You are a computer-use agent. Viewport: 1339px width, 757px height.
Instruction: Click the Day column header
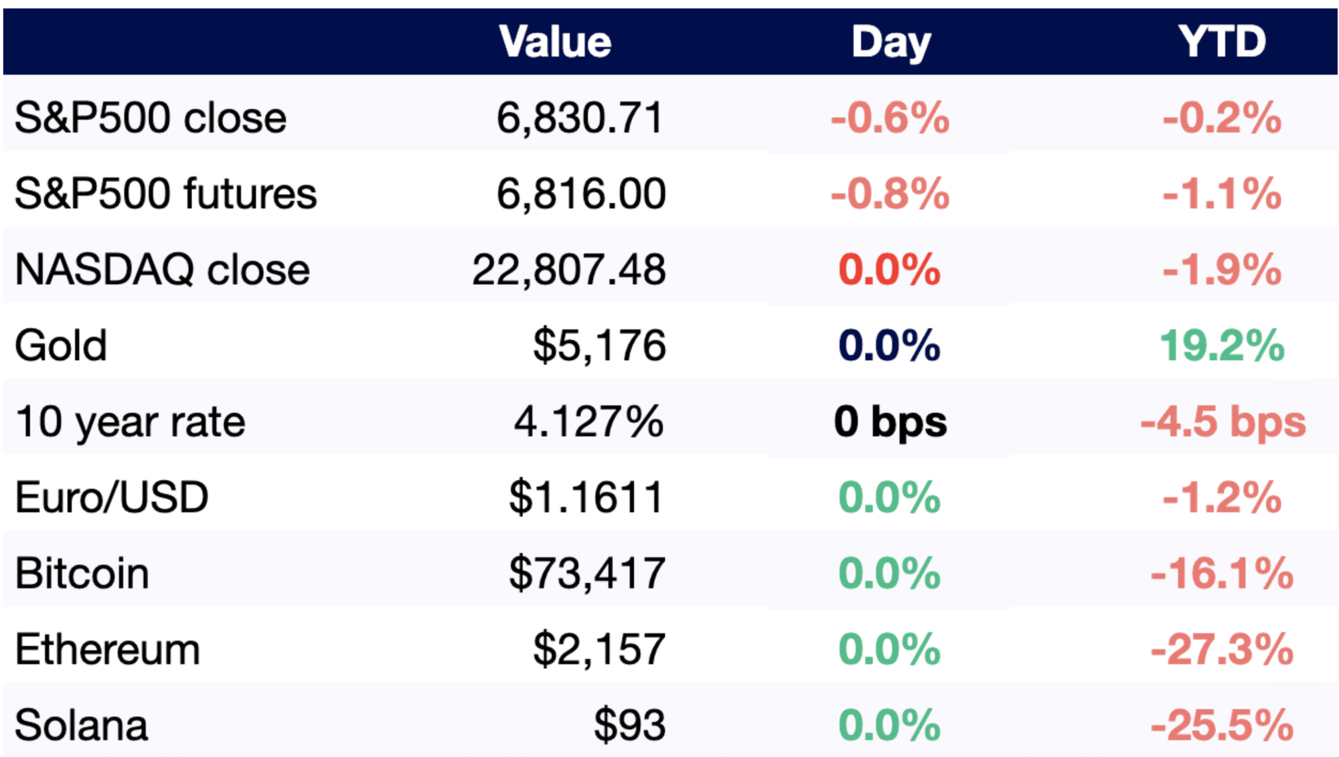(890, 43)
